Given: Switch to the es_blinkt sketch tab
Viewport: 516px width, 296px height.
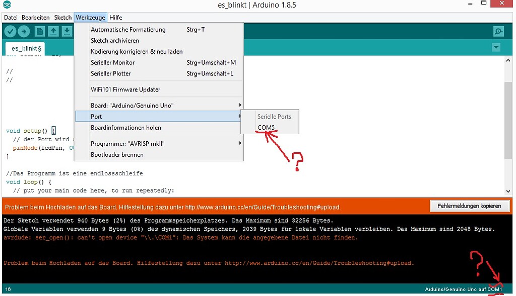Looking at the screenshot, I should 26,49.
